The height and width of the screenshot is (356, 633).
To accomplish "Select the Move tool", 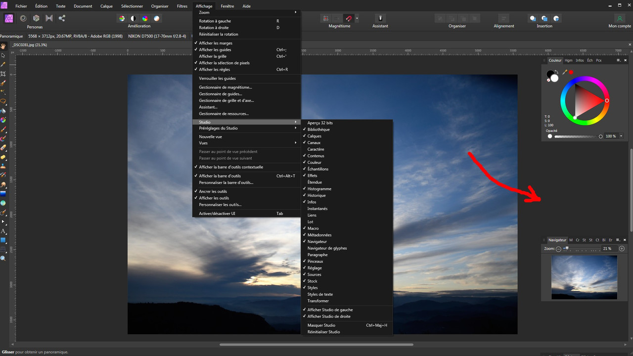I will [3, 55].
